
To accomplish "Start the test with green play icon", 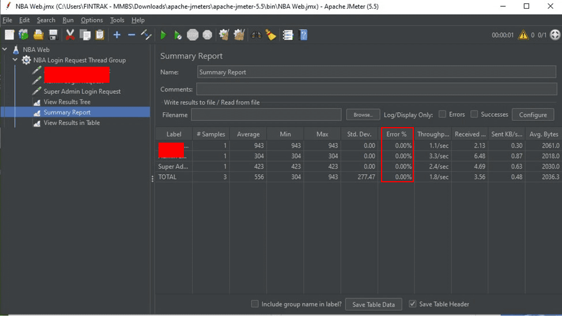I will point(163,35).
